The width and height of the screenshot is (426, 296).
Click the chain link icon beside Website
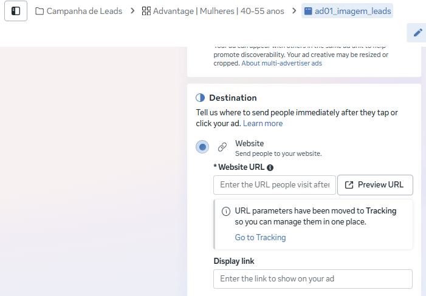click(222, 147)
